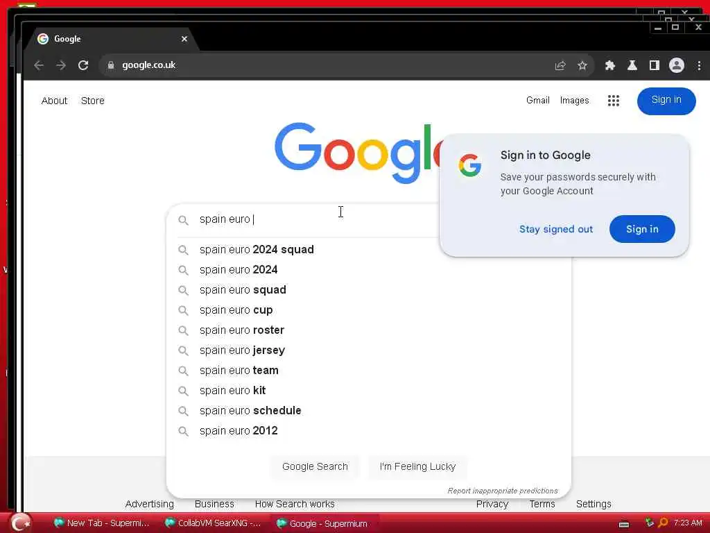Open the browser profile avatar
The width and height of the screenshot is (710, 533).
pos(677,65)
